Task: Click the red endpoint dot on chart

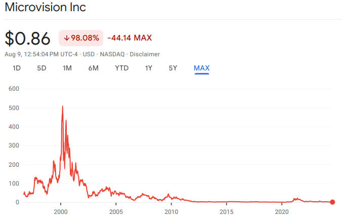Action: [332, 202]
